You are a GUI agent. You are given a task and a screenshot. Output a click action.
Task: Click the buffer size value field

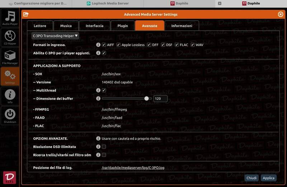[160, 99]
